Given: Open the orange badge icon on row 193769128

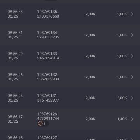Looking at the screenshot, I should pyautogui.click(x=43, y=124).
